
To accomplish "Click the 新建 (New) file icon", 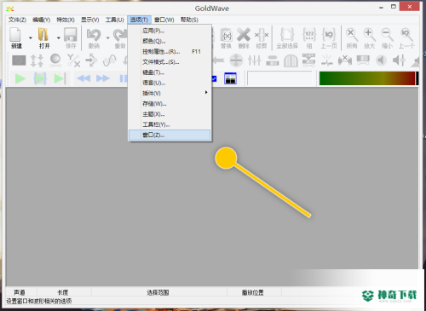I will [15, 35].
